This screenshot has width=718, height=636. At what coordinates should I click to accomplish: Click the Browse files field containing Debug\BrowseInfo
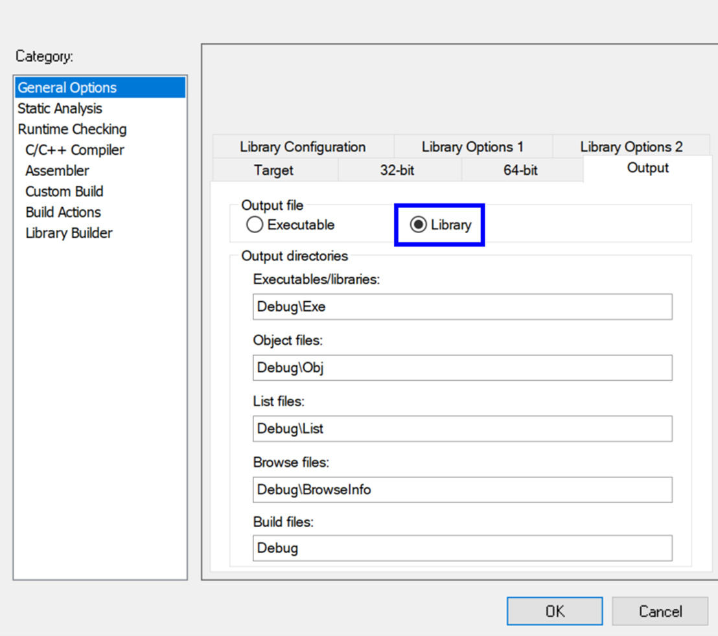[463, 490]
